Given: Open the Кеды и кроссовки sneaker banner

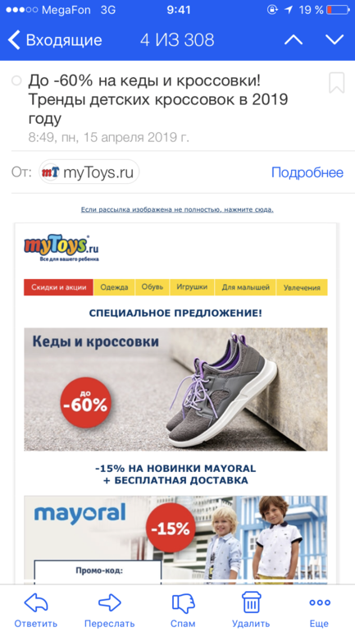Looking at the screenshot, I should click(175, 389).
